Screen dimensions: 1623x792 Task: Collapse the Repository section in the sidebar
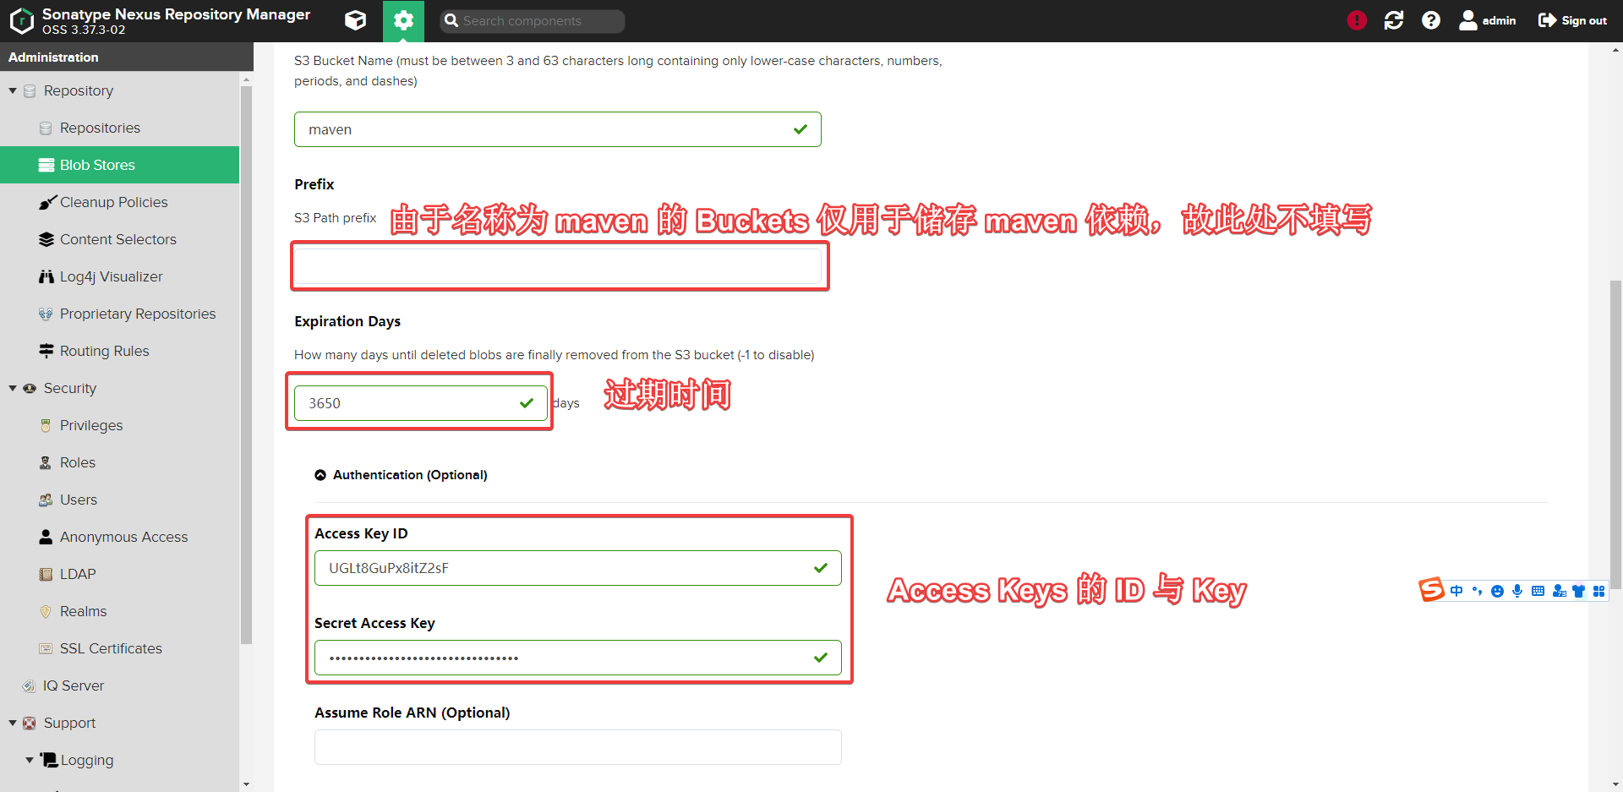coord(13,90)
